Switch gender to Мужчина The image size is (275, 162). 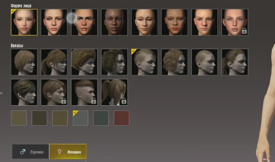pos(31,152)
